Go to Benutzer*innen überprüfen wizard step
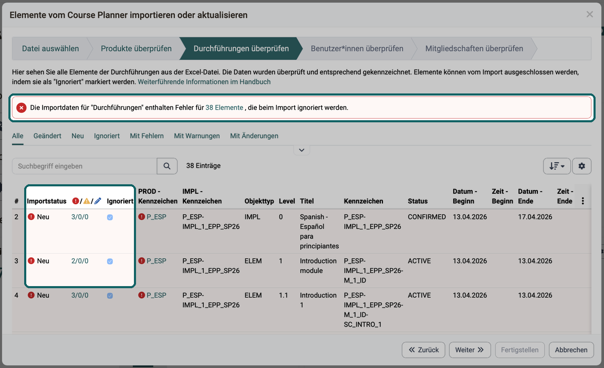Viewport: 604px width, 368px height. 357,48
